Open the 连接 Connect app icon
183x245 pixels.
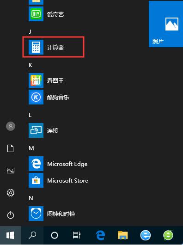36,130
